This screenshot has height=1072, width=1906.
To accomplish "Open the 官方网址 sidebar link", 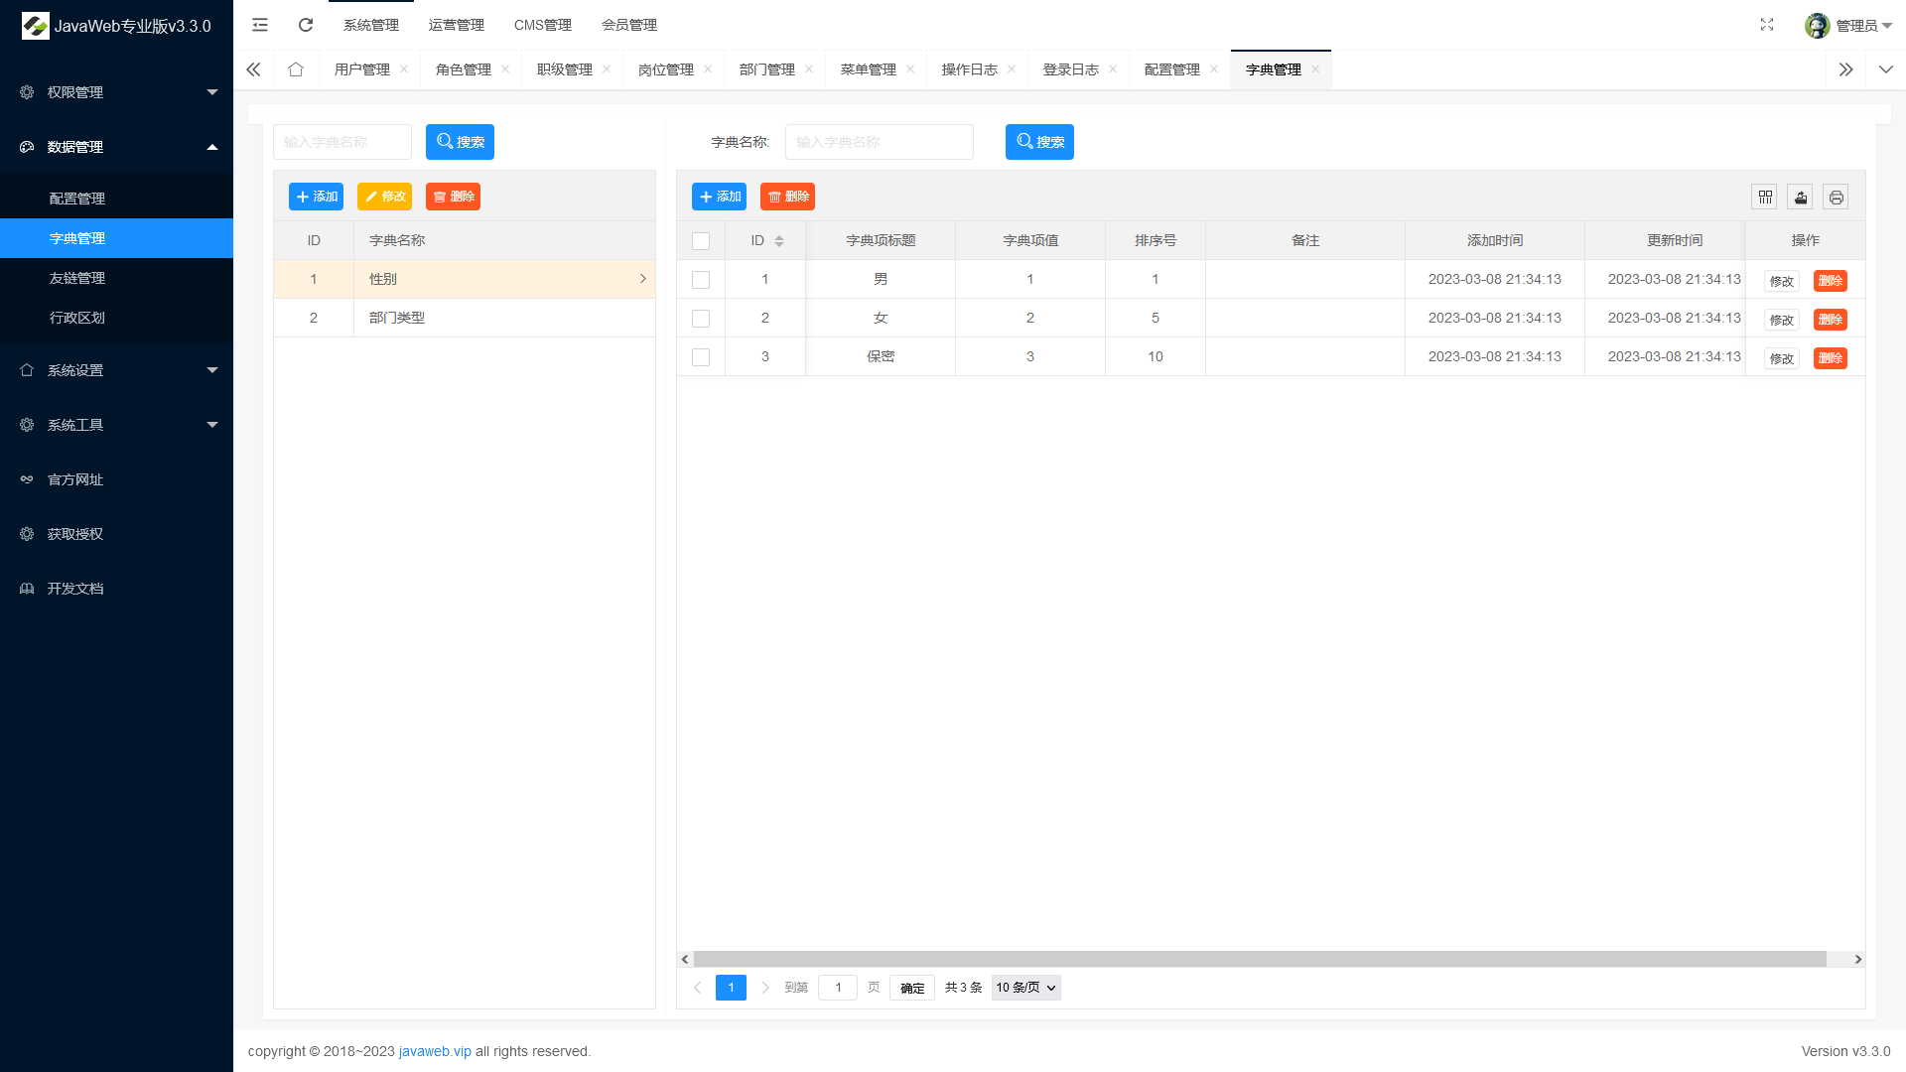I will click(116, 478).
